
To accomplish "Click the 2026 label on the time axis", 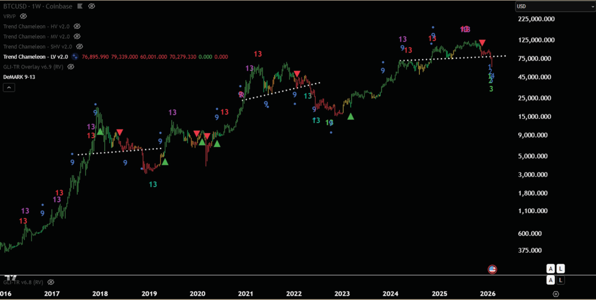I will click(x=488, y=294).
